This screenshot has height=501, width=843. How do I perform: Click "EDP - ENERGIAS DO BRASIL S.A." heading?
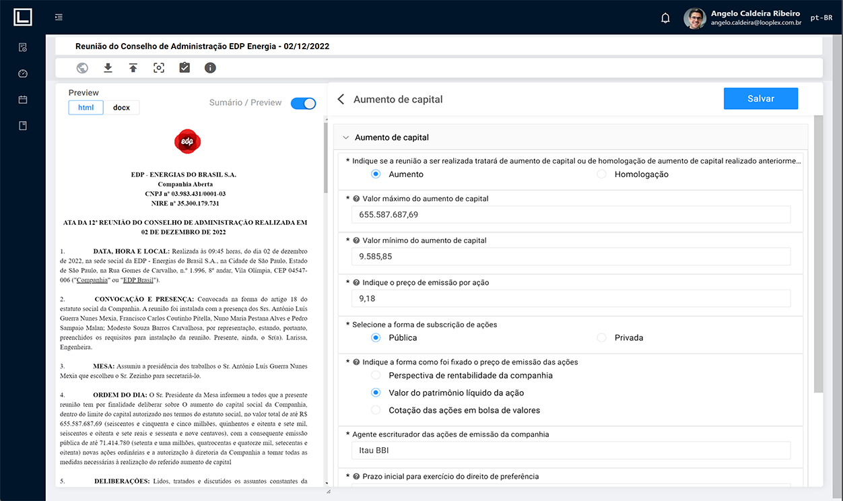184,175
